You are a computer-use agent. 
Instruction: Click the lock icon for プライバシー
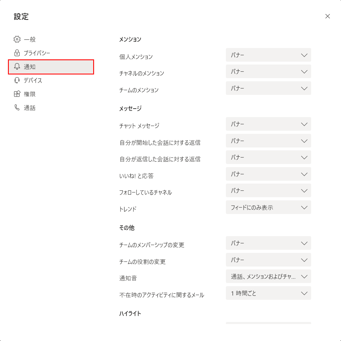pyautogui.click(x=17, y=53)
